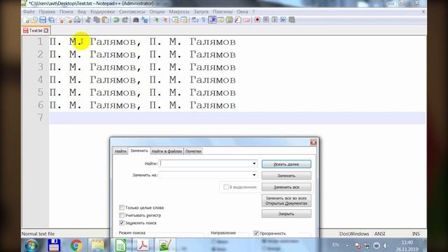This screenshot has height=252, width=448.
Task: Click the 'ANSI' encoding status entry
Action: coord(379,234)
